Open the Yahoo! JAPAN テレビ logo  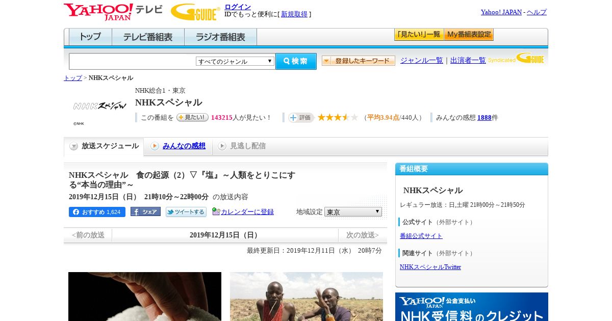[x=113, y=11]
